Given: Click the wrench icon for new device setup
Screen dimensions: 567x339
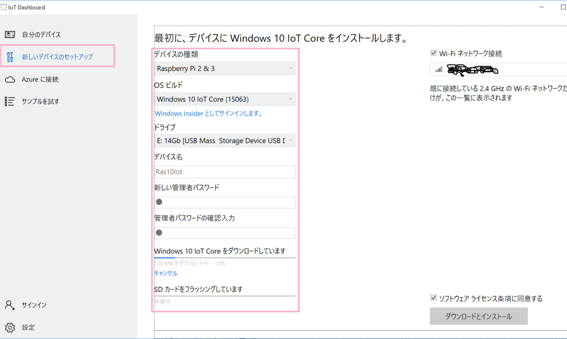Looking at the screenshot, I should [10, 56].
